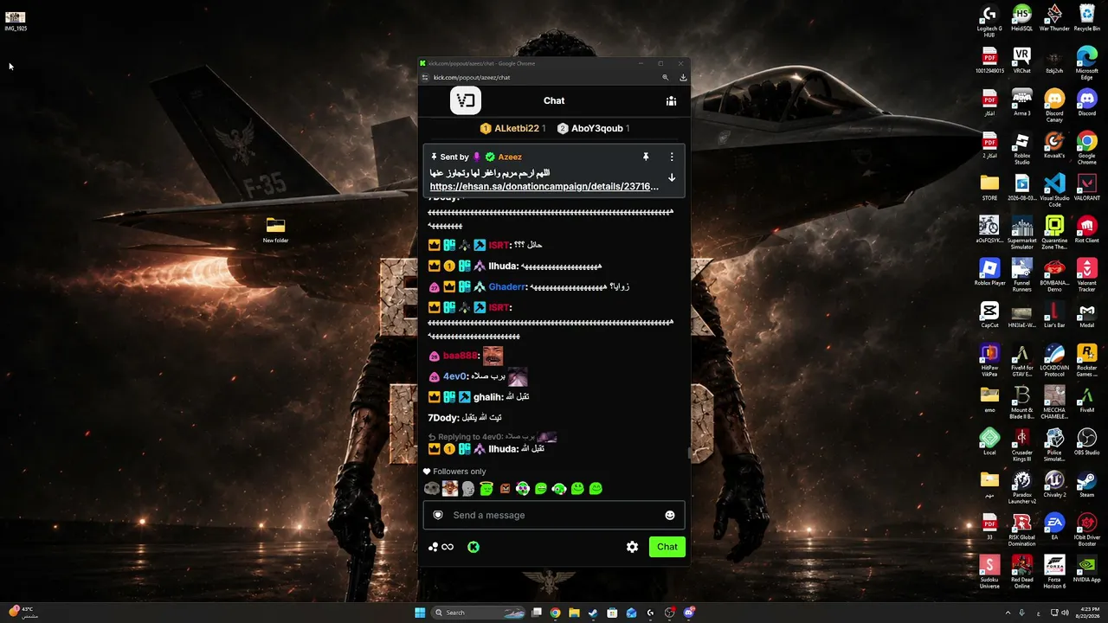Click the Send a message input field
Screen dimensions: 1108x623
click(554, 515)
